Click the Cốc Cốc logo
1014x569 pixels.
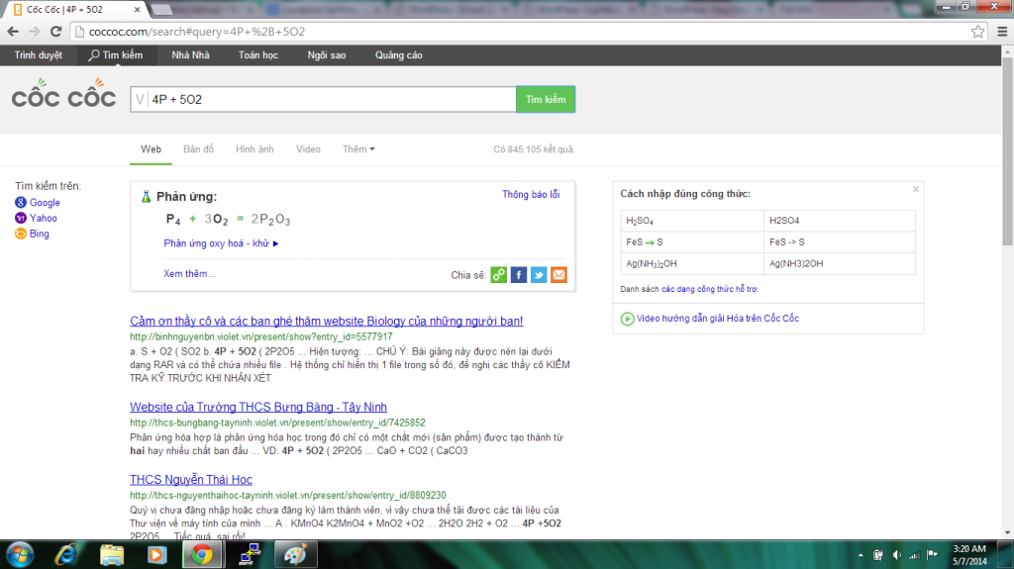[x=63, y=94]
